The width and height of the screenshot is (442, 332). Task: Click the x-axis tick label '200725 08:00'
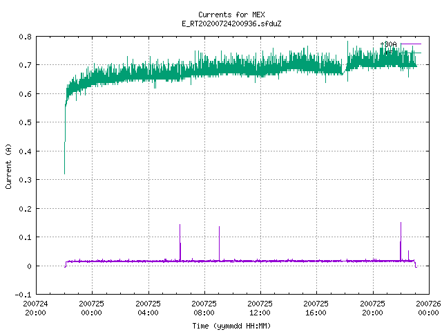click(204, 308)
